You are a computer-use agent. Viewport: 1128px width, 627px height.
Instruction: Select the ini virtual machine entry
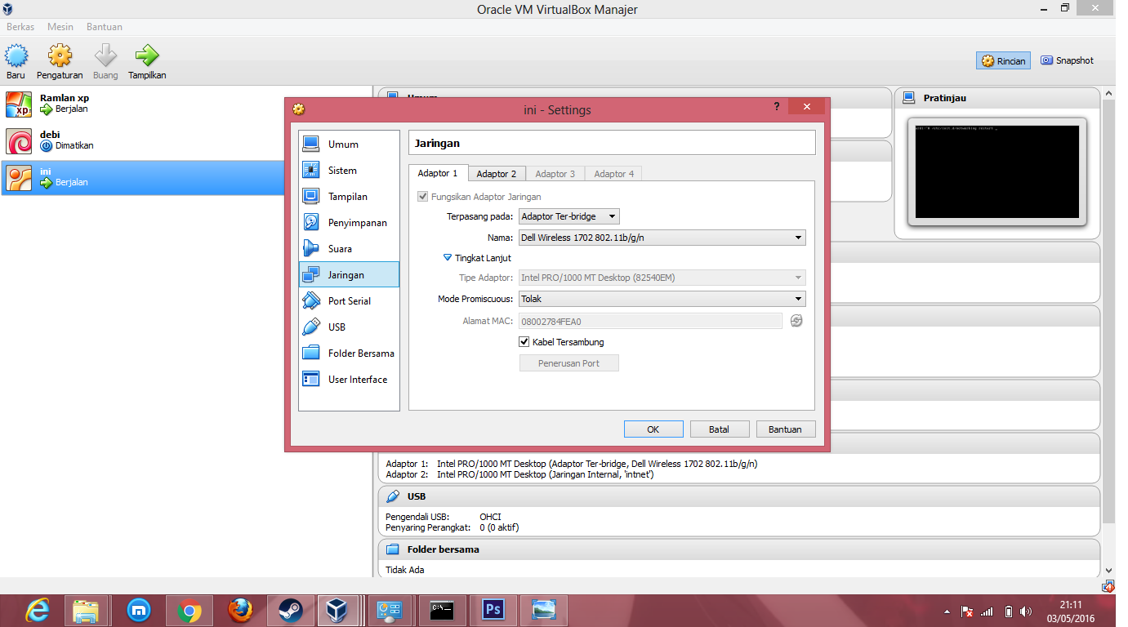coord(186,177)
